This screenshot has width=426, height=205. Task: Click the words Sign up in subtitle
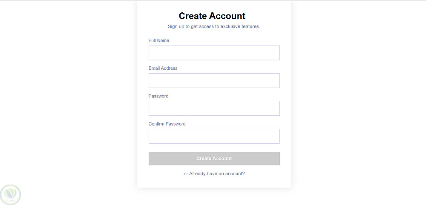(176, 26)
